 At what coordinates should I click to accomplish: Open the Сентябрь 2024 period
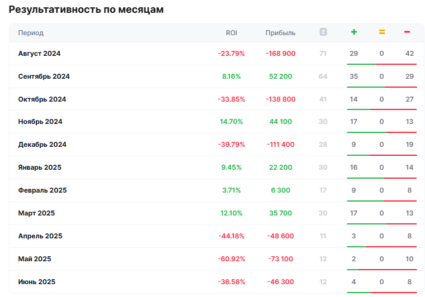[44, 76]
